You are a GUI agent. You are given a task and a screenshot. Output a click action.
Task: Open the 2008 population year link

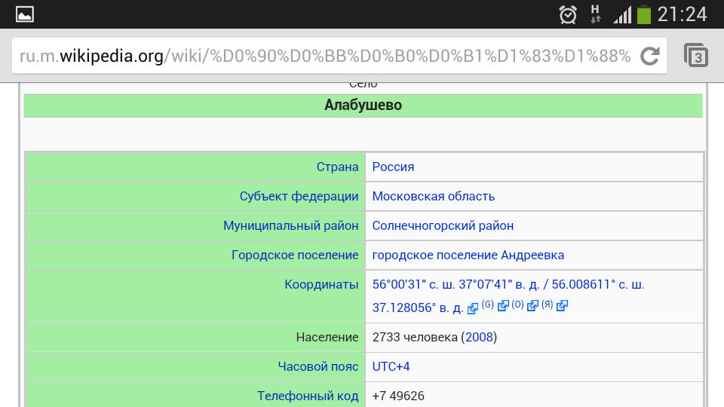pos(479,337)
